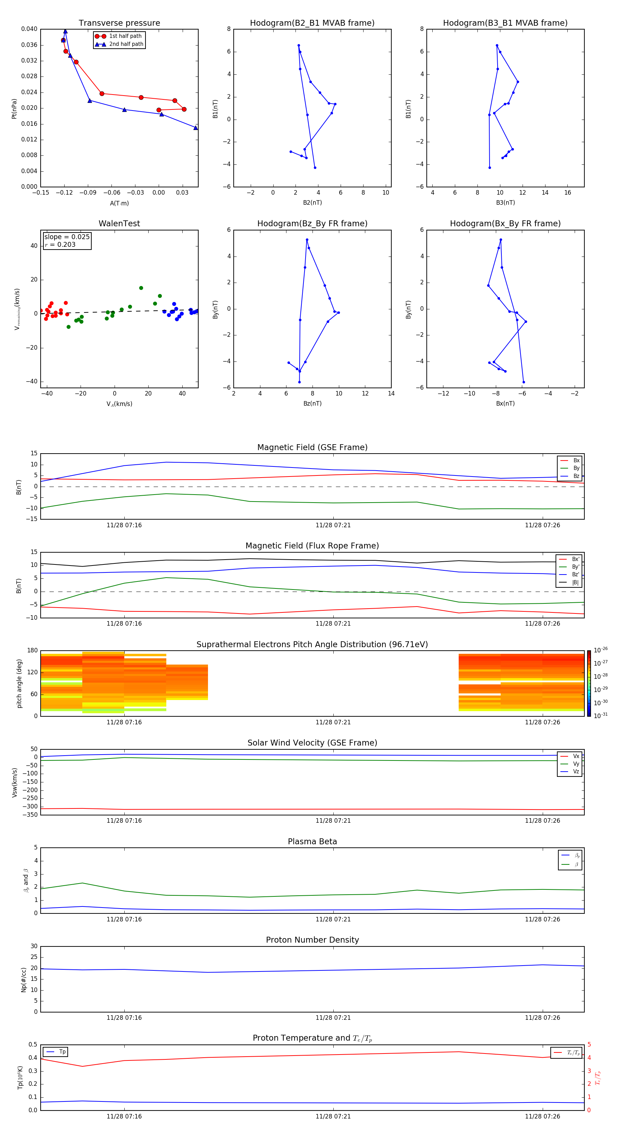Viewport: 625px width, 1147px height.
Task: Click the 'Plasma Beta' plot title
Action: 312,841
